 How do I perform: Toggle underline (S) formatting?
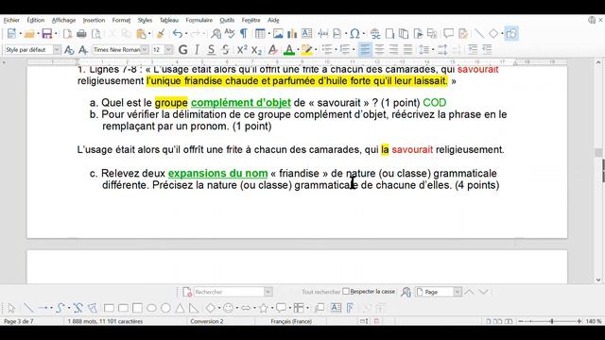(211, 50)
